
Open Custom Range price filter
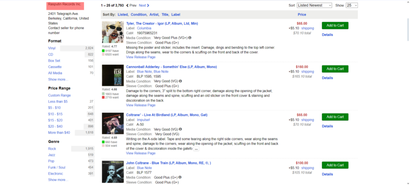point(59,95)
